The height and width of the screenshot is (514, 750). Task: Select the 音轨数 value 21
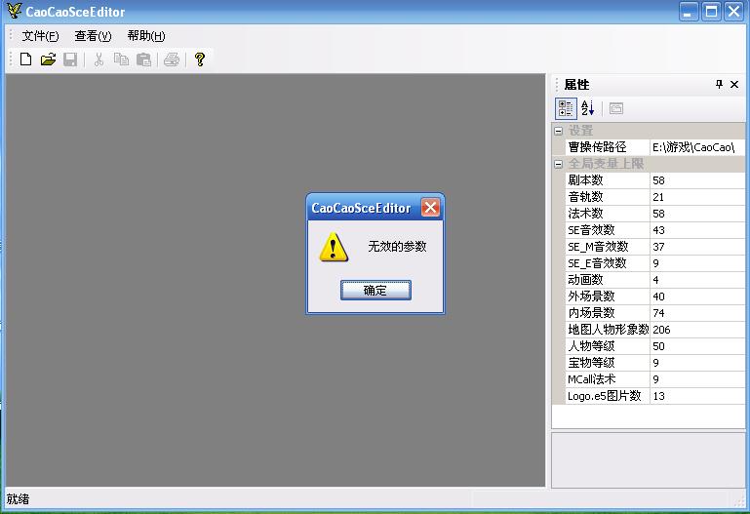697,197
